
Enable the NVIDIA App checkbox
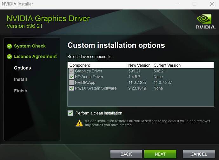[71, 83]
